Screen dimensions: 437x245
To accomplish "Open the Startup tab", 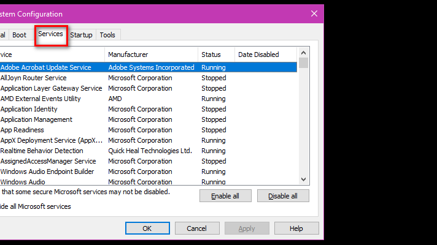I will 81,35.
